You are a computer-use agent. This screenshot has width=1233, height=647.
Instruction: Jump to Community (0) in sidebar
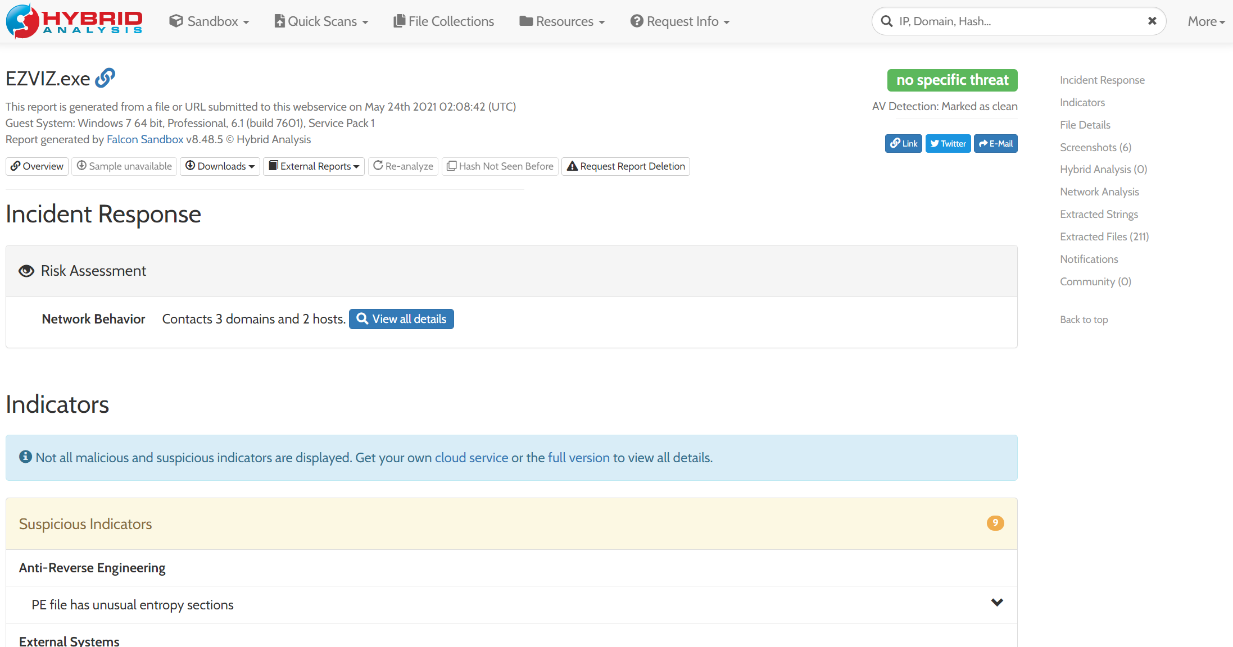(1095, 282)
